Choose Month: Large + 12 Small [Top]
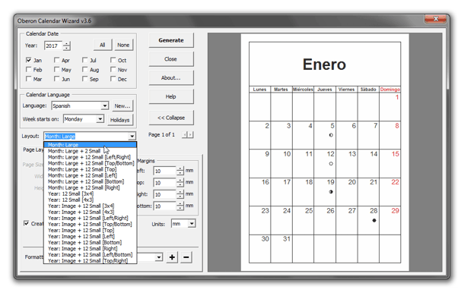The width and height of the screenshot is (461, 296). click(x=91, y=169)
